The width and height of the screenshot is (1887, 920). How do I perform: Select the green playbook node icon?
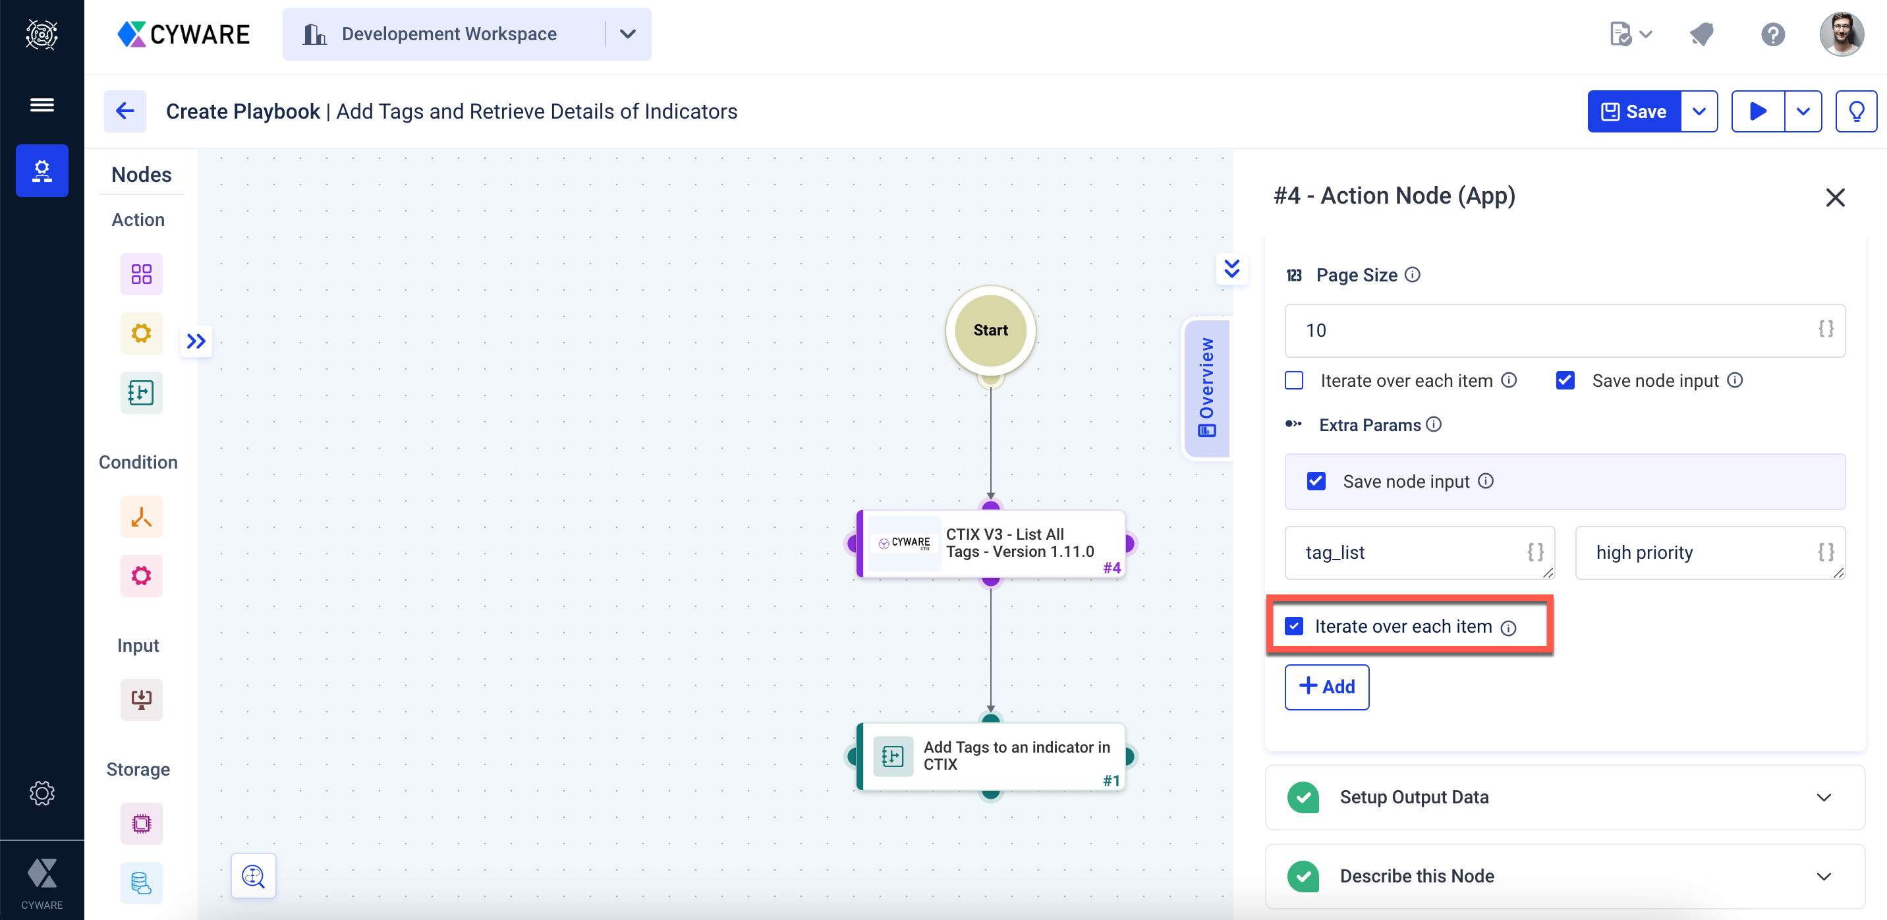tap(142, 393)
